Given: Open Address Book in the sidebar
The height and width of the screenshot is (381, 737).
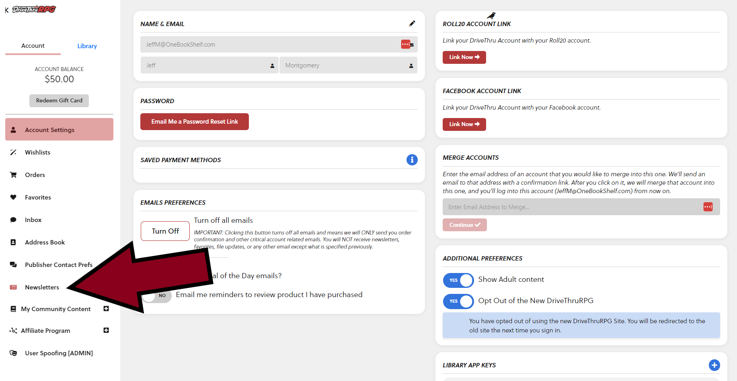Looking at the screenshot, I should 45,242.
